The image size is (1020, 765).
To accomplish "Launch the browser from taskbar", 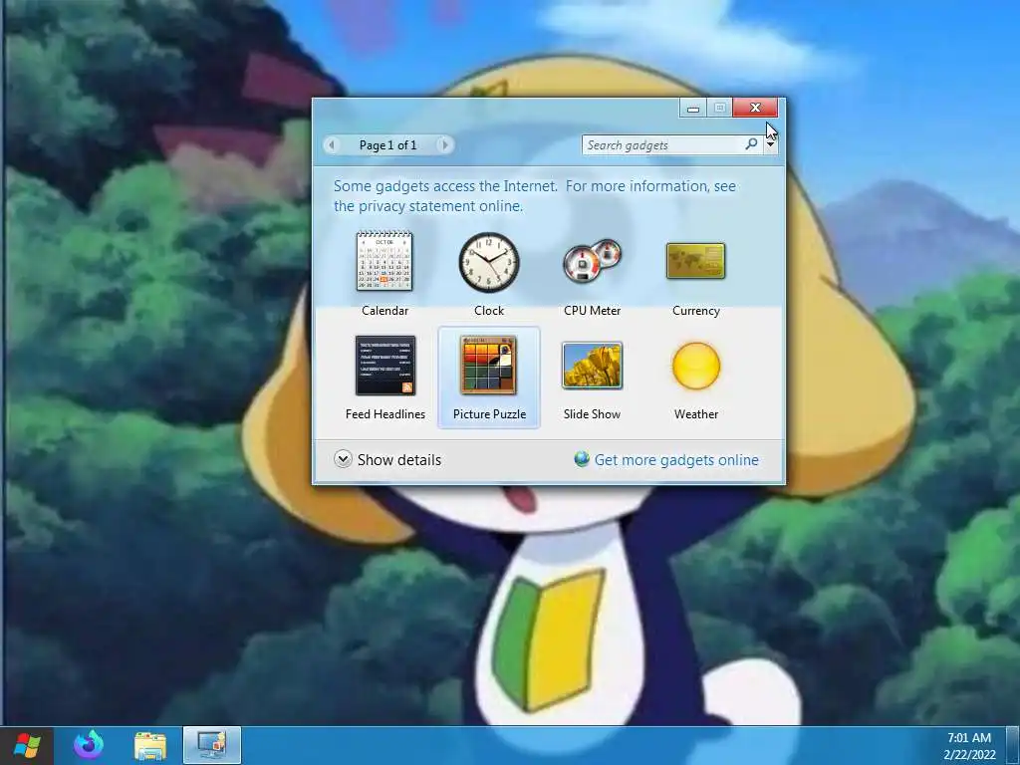I will [x=89, y=745].
